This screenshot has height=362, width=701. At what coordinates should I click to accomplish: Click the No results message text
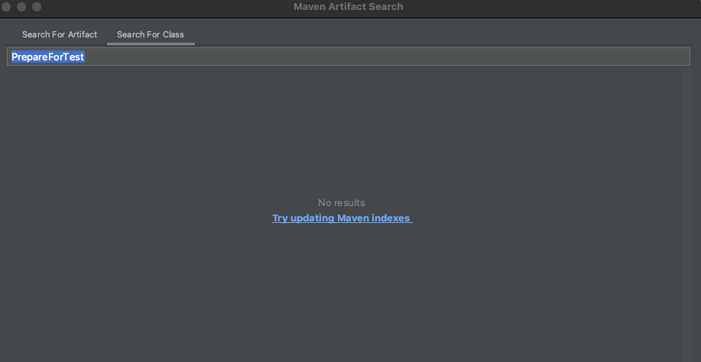(x=342, y=202)
